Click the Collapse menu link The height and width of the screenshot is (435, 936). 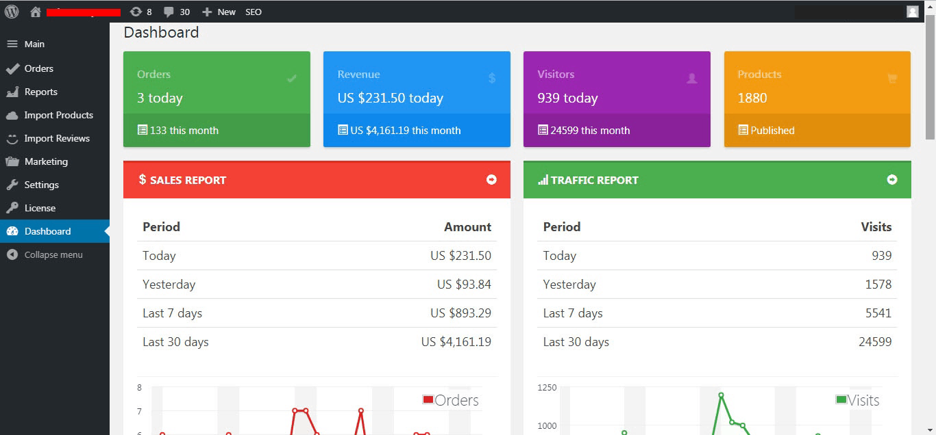pos(55,254)
